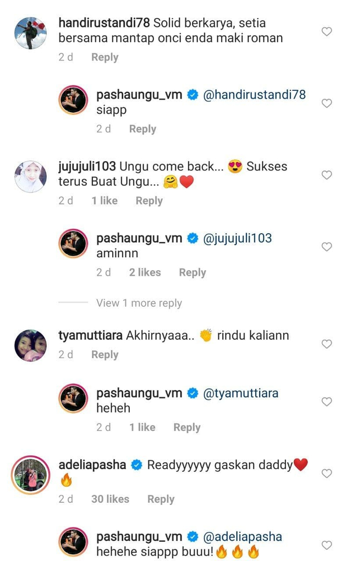This screenshot has height=561, width=352.
Task: Open the @handirustandi78 mention link
Action: tap(254, 95)
